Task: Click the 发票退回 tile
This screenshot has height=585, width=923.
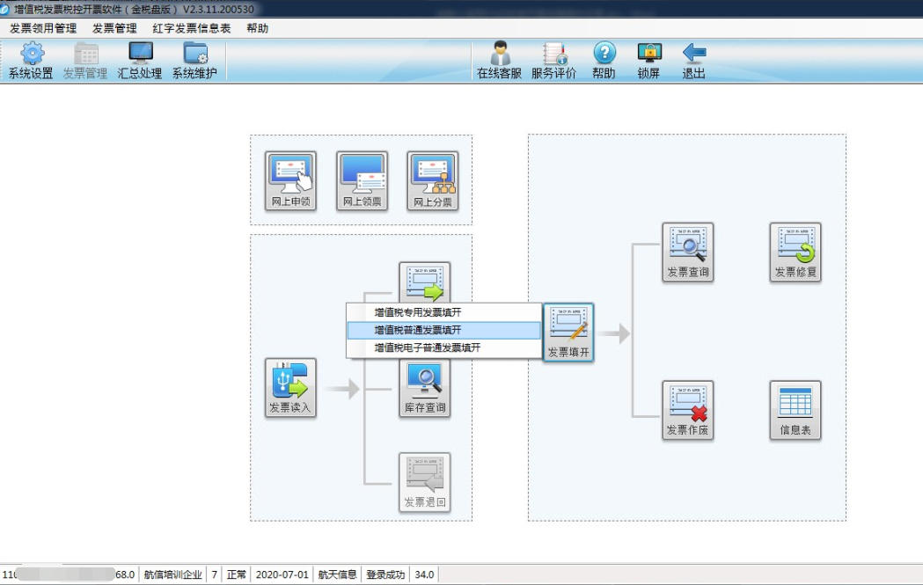Action: click(x=424, y=483)
